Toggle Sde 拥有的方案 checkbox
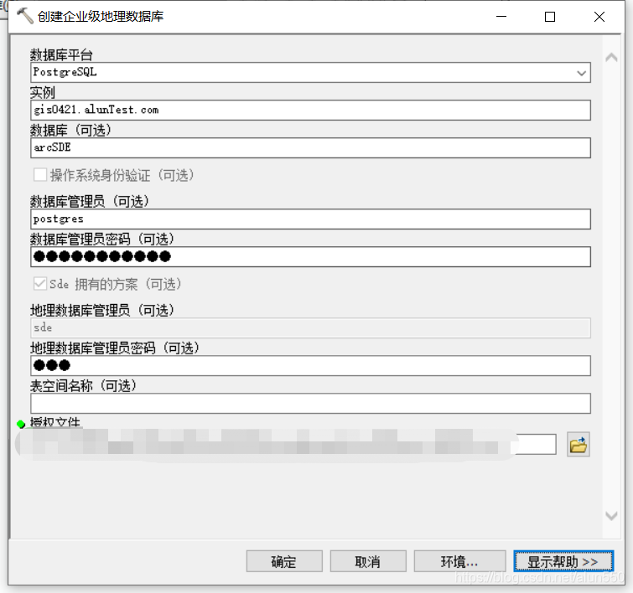 click(40, 284)
